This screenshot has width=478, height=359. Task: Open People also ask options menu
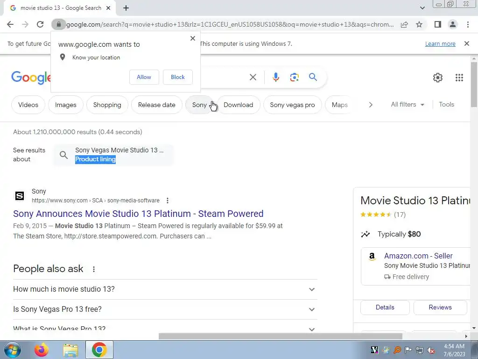tap(93, 269)
